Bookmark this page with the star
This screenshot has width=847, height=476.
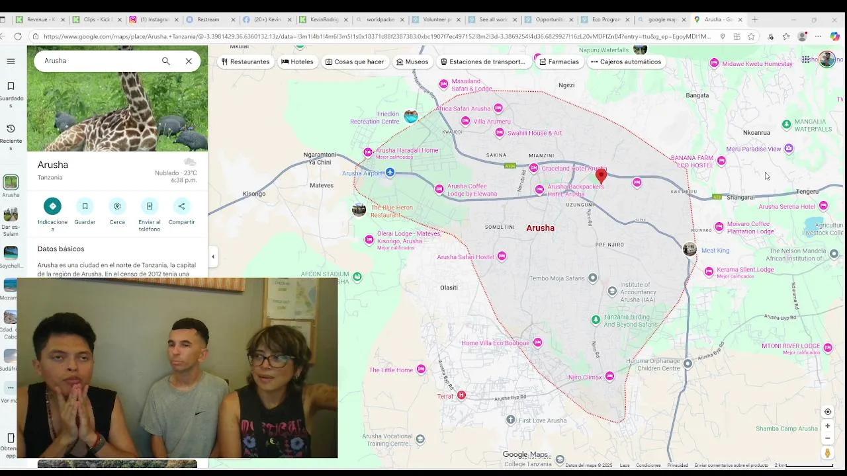coord(751,36)
